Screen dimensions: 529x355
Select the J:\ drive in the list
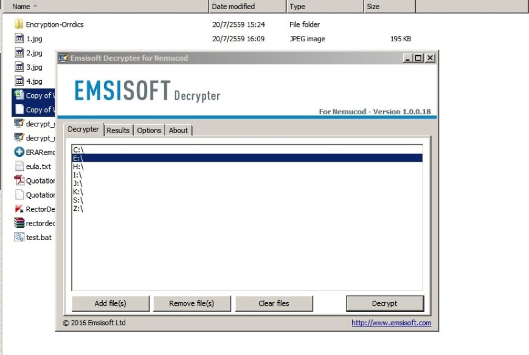tap(247, 184)
